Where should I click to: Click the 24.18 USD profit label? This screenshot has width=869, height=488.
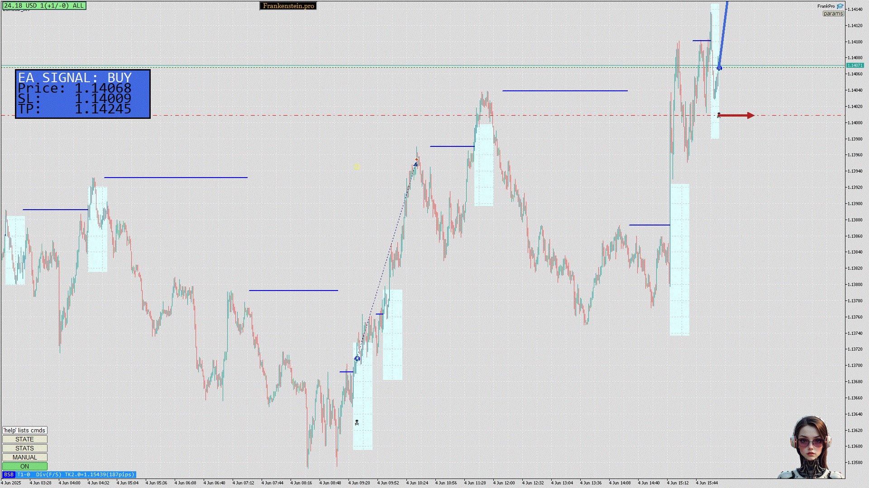[44, 5]
